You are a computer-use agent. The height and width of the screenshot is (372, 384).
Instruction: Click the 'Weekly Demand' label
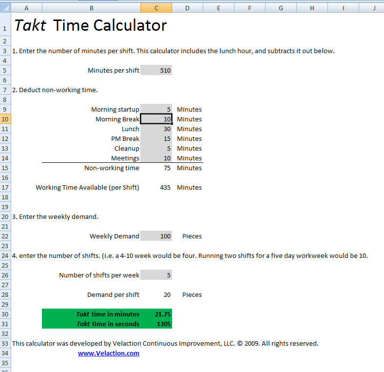click(115, 236)
